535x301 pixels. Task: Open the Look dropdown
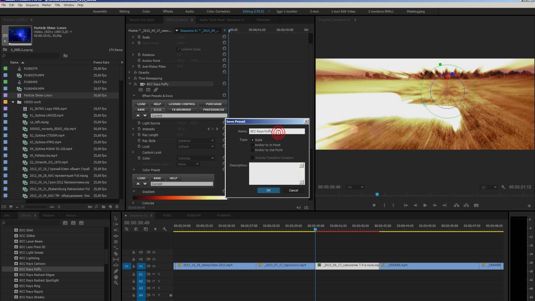[x=196, y=147]
